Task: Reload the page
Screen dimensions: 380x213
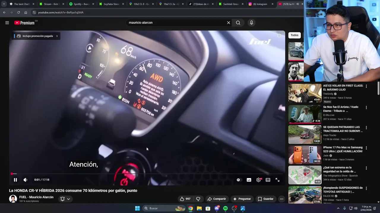Action: tap(18, 12)
